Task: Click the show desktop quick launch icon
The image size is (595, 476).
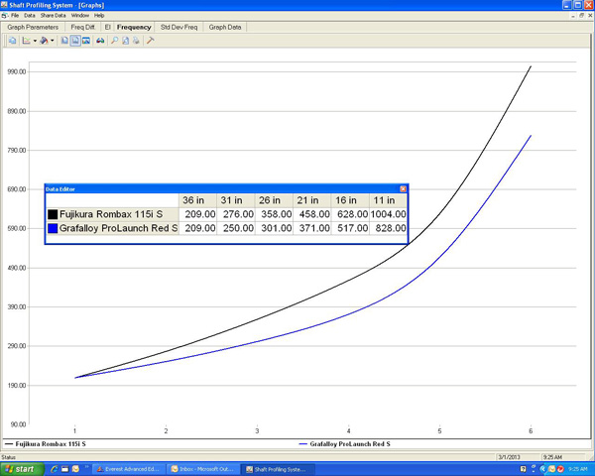Action: [x=64, y=469]
